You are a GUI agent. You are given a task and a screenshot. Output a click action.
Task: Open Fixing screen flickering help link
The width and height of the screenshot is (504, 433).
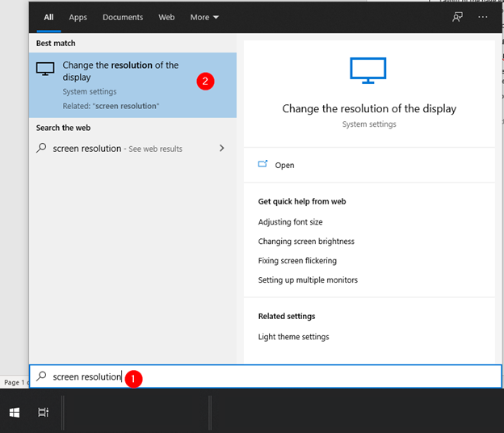[x=297, y=261]
